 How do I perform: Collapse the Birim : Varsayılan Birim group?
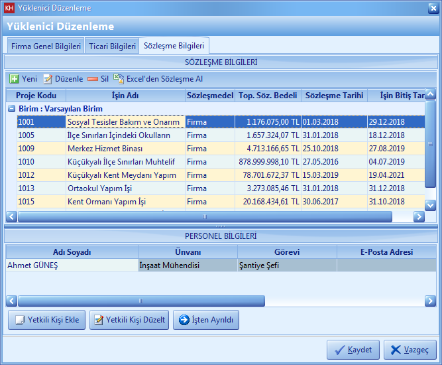tap(11, 109)
